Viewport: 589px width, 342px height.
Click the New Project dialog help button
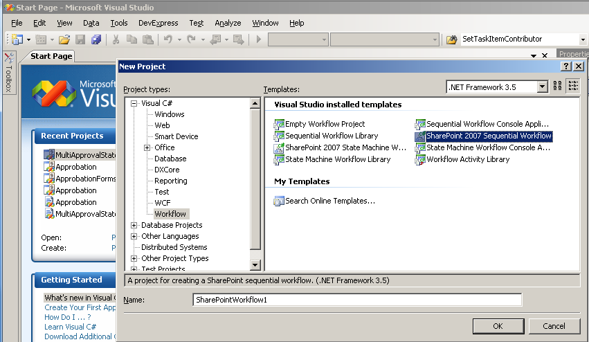[565, 66]
